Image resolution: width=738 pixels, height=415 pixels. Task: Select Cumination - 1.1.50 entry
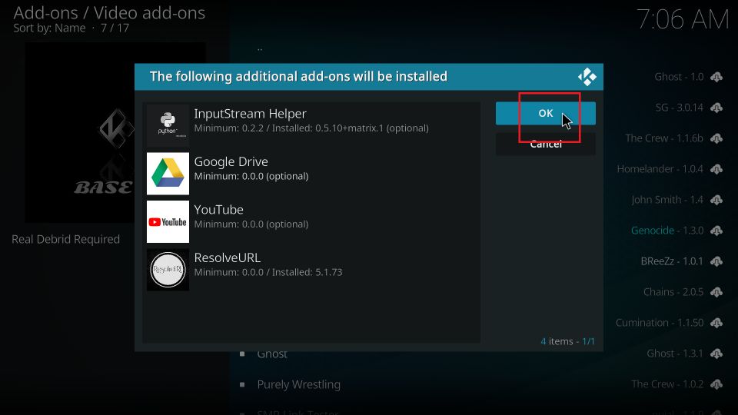(x=660, y=323)
